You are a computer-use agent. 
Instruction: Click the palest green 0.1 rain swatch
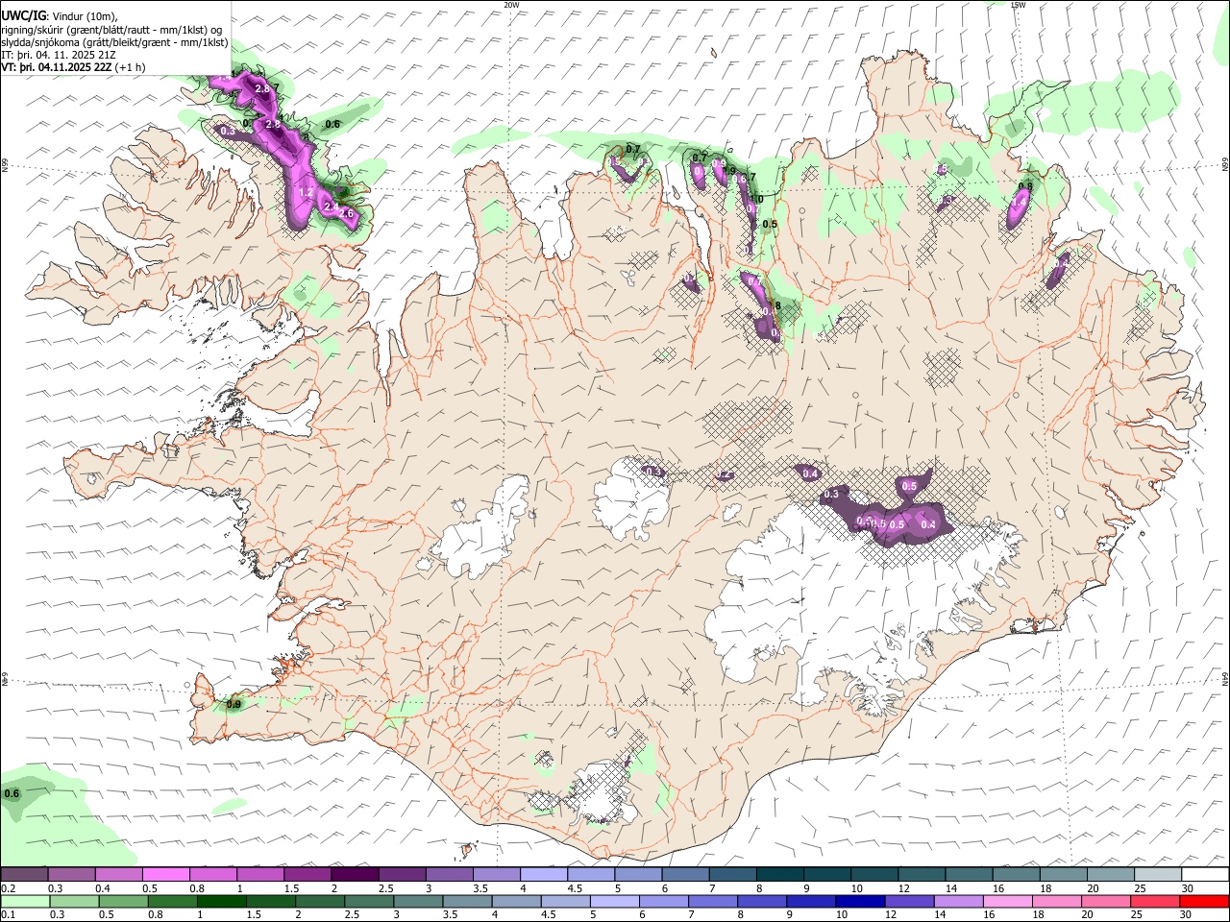point(24,901)
